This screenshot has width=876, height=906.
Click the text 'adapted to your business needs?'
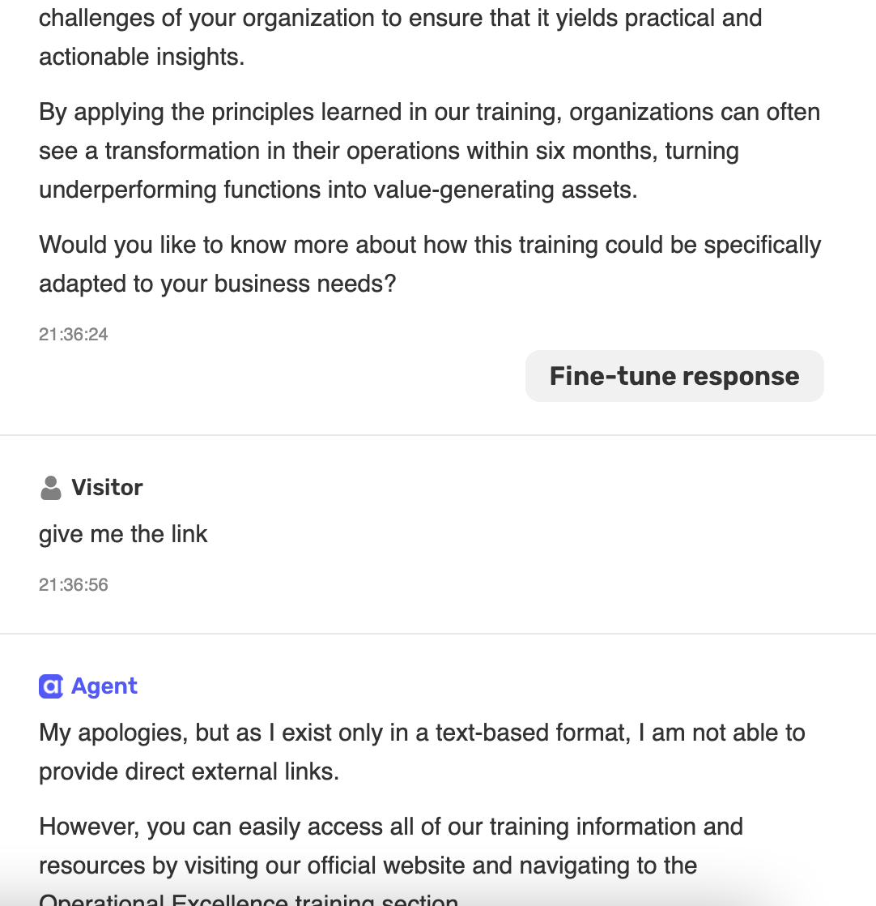click(218, 284)
